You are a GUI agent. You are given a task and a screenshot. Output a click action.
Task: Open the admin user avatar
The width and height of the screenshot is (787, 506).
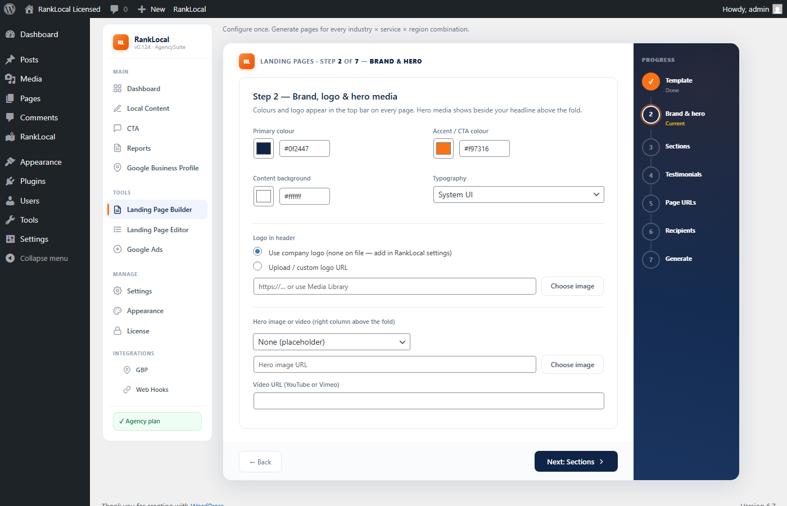coord(777,9)
